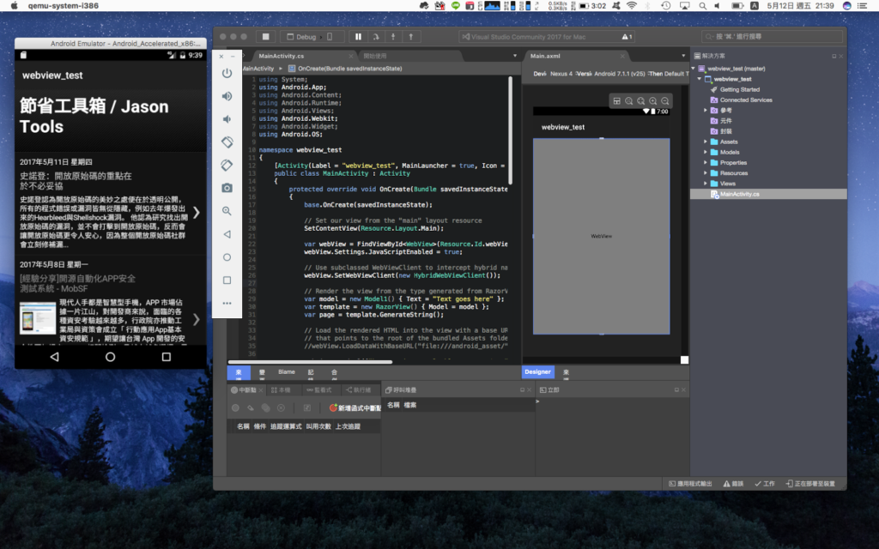879x549 pixels.
Task: Select Connected Services in solution tree
Action: click(746, 100)
